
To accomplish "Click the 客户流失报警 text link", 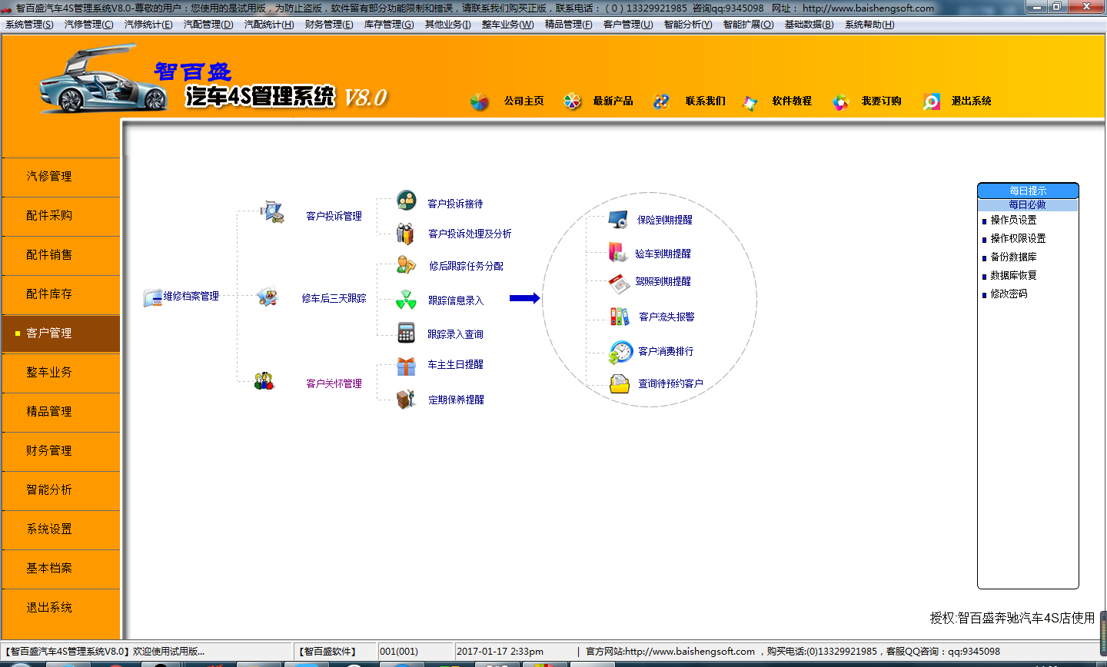I will [x=667, y=317].
